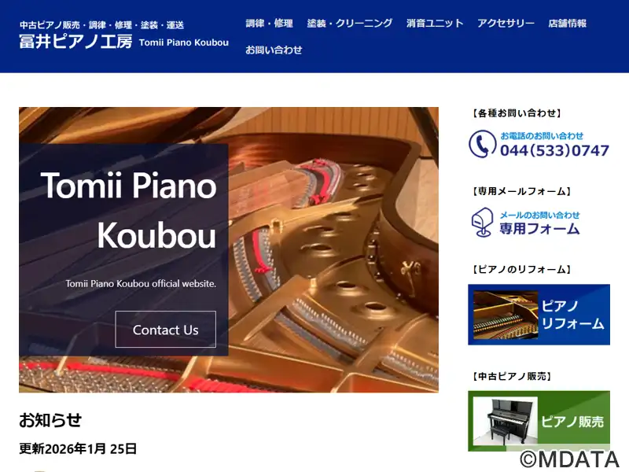This screenshot has height=472, width=629.
Task: Click the ピアノリフォーム banner
Action: (539, 315)
